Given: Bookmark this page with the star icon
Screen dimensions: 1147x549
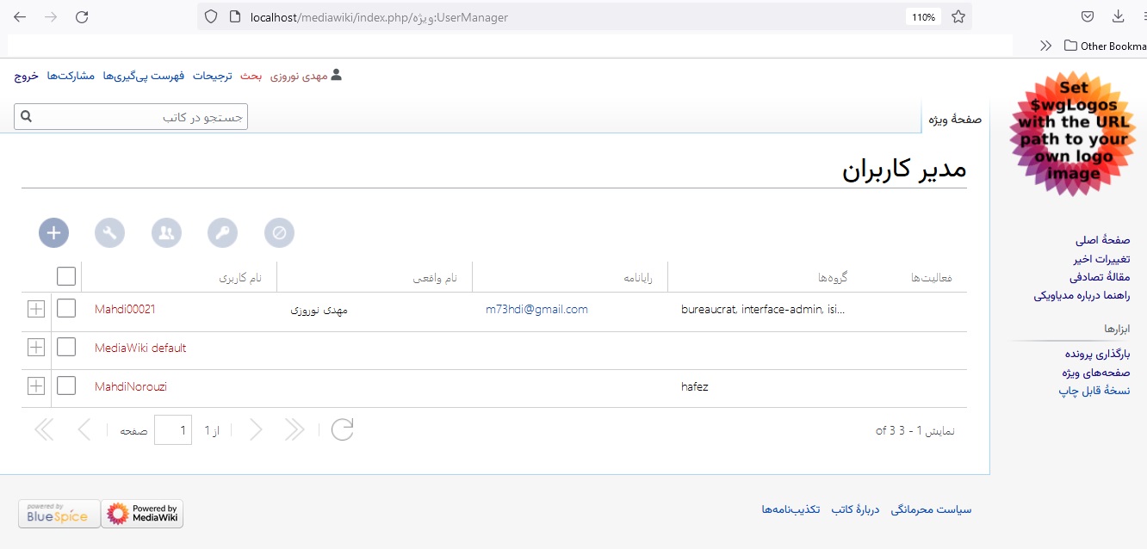Looking at the screenshot, I should pos(958,16).
